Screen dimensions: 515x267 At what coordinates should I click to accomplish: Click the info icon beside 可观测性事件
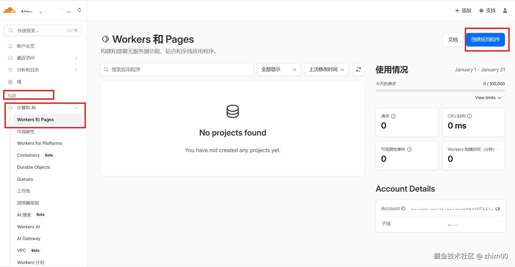(409, 149)
